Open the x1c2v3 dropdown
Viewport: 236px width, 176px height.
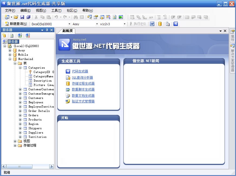point(124,24)
